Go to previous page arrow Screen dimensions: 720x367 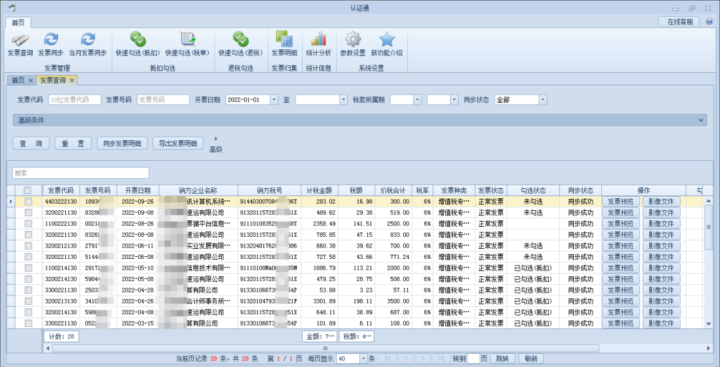(406, 359)
